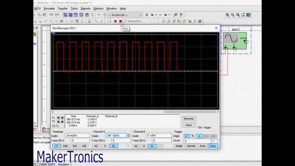
Task: Move cursor T1 left with arrow
Action: click(59, 118)
